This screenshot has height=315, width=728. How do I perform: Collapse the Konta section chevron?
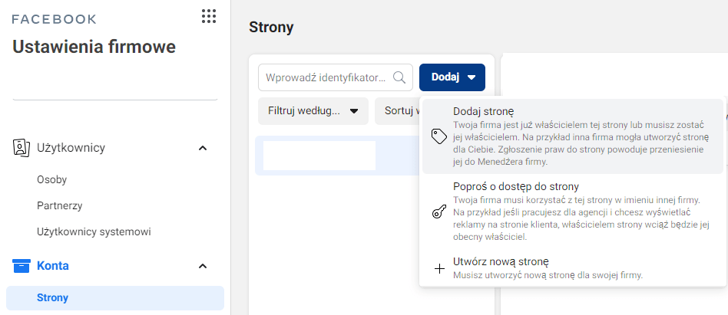[x=203, y=266]
